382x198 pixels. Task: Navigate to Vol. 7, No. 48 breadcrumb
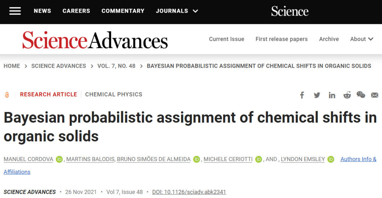click(x=116, y=66)
